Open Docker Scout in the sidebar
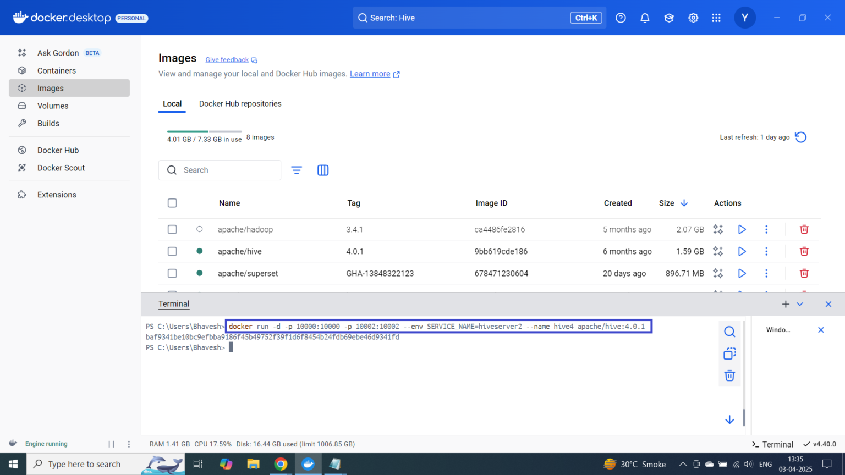Viewport: 845px width, 475px height. pyautogui.click(x=69, y=168)
